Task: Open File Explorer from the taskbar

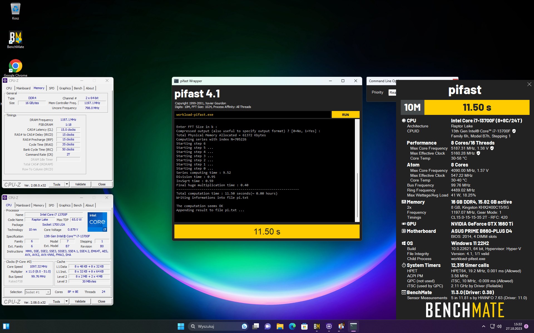Action: pos(280,326)
